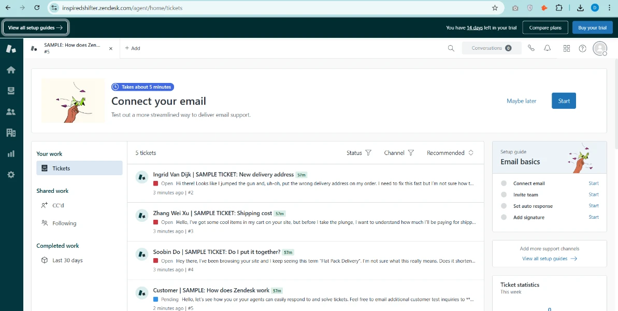Open Zendesk products grid icon
Image resolution: width=618 pixels, height=311 pixels.
pyautogui.click(x=567, y=49)
